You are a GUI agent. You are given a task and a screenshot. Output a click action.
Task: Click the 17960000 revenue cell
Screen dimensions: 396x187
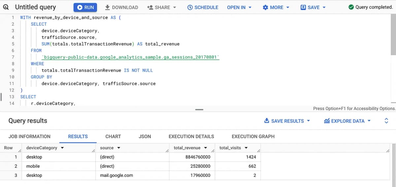(192, 175)
